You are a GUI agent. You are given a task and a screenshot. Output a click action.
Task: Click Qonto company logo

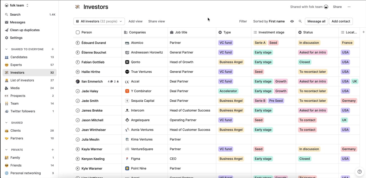click(x=127, y=62)
